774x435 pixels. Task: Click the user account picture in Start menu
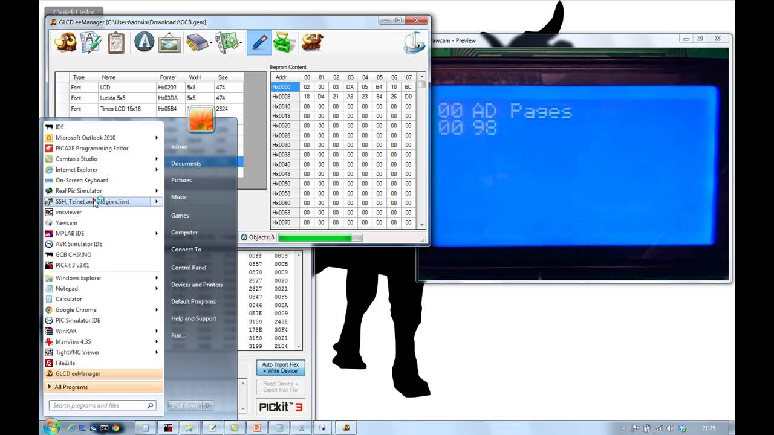(201, 120)
